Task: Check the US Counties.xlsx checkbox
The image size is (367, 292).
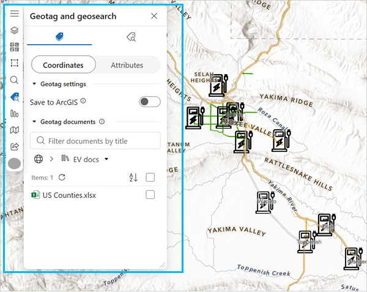Action: (150, 195)
